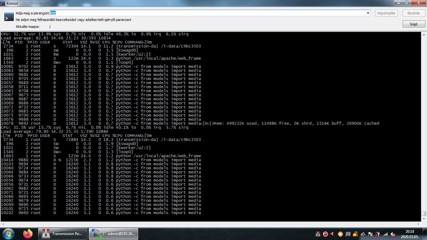
Task: Click process row with PID 10414
Action: [x=101, y=160]
